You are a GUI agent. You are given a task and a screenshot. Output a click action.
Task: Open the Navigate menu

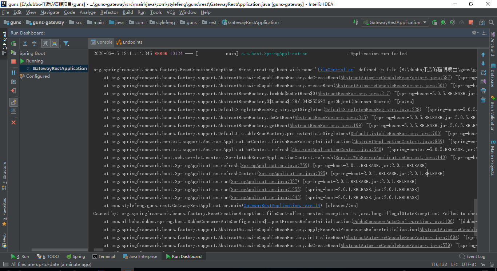click(50, 12)
